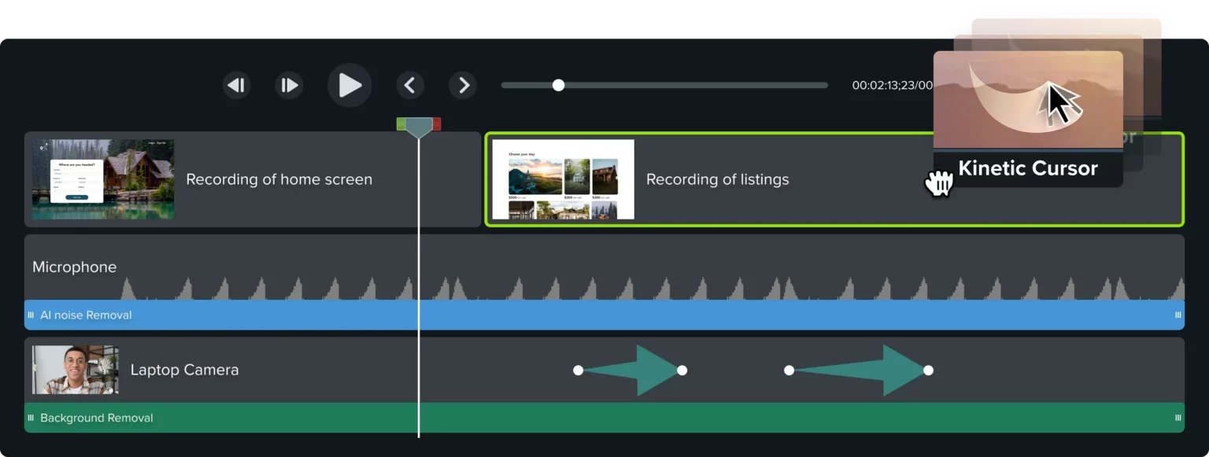Select the Recording of home screen clip
Image resolution: width=1209 pixels, height=457 pixels.
[x=252, y=179]
